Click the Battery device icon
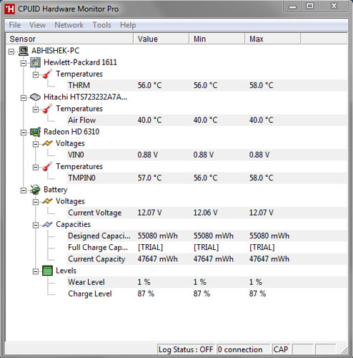The width and height of the screenshot is (353, 358). (x=35, y=190)
